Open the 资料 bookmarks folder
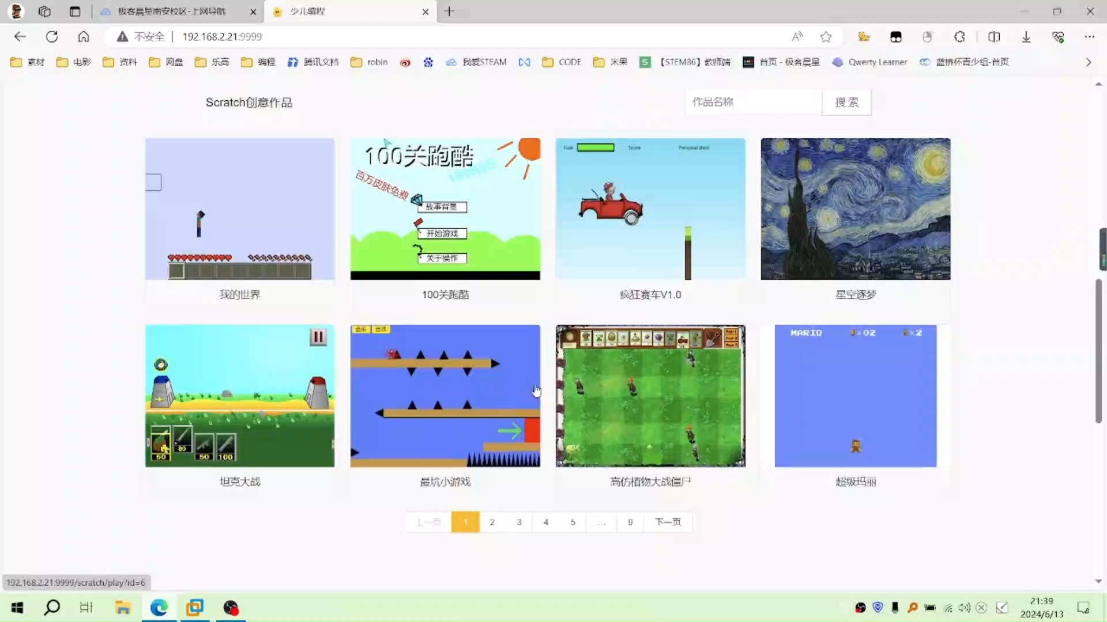Screen dimensions: 1107x622 [120, 62]
